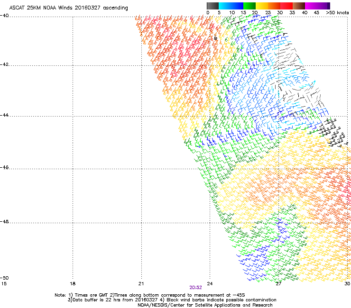Click the '5' label under the color bar
This screenshot has width=351, height=308.
[x=219, y=13]
